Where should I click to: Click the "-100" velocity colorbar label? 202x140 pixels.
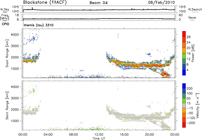[x=191, y=118]
